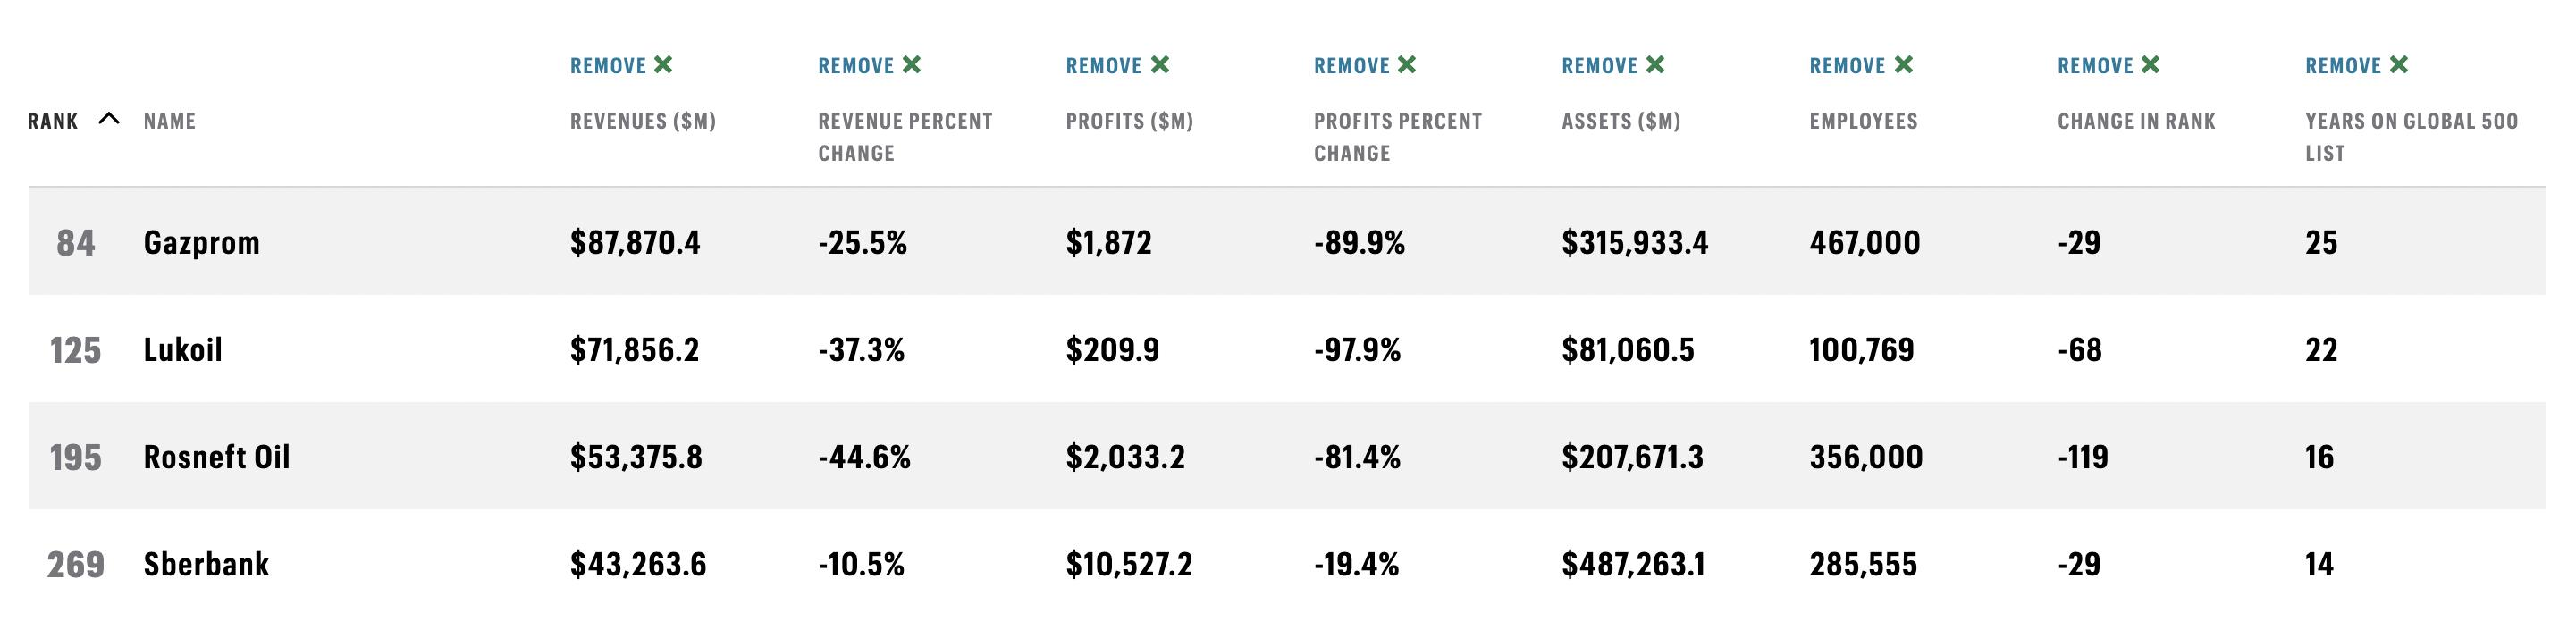Click the Change in Rank header
2576x638 pixels.
[2136, 121]
